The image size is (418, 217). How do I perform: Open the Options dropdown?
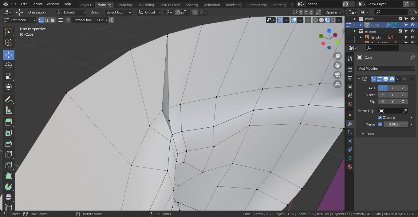point(333,12)
